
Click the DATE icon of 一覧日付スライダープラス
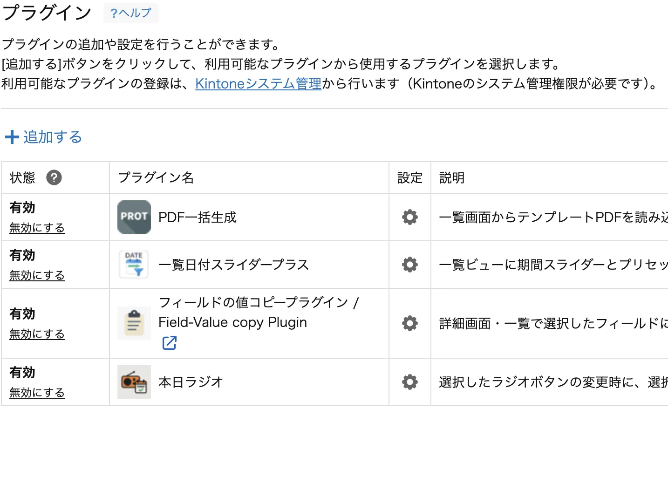pos(134,264)
